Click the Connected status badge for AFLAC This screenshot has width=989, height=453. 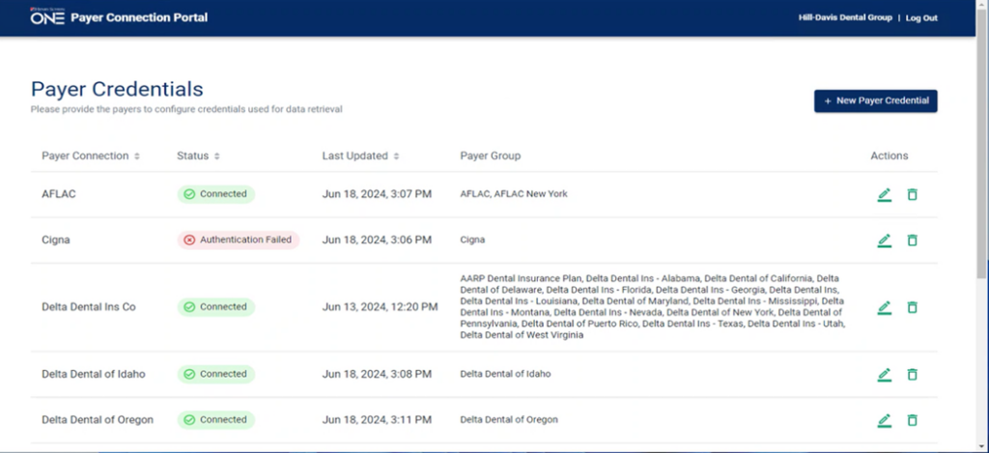coord(215,194)
